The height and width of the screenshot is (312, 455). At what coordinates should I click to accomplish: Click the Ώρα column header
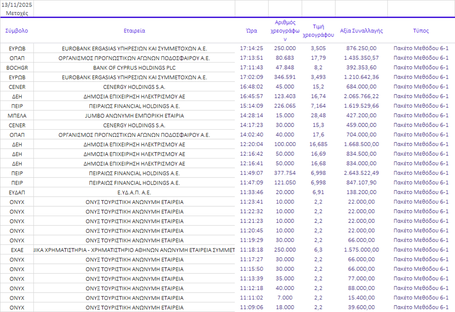(x=251, y=31)
